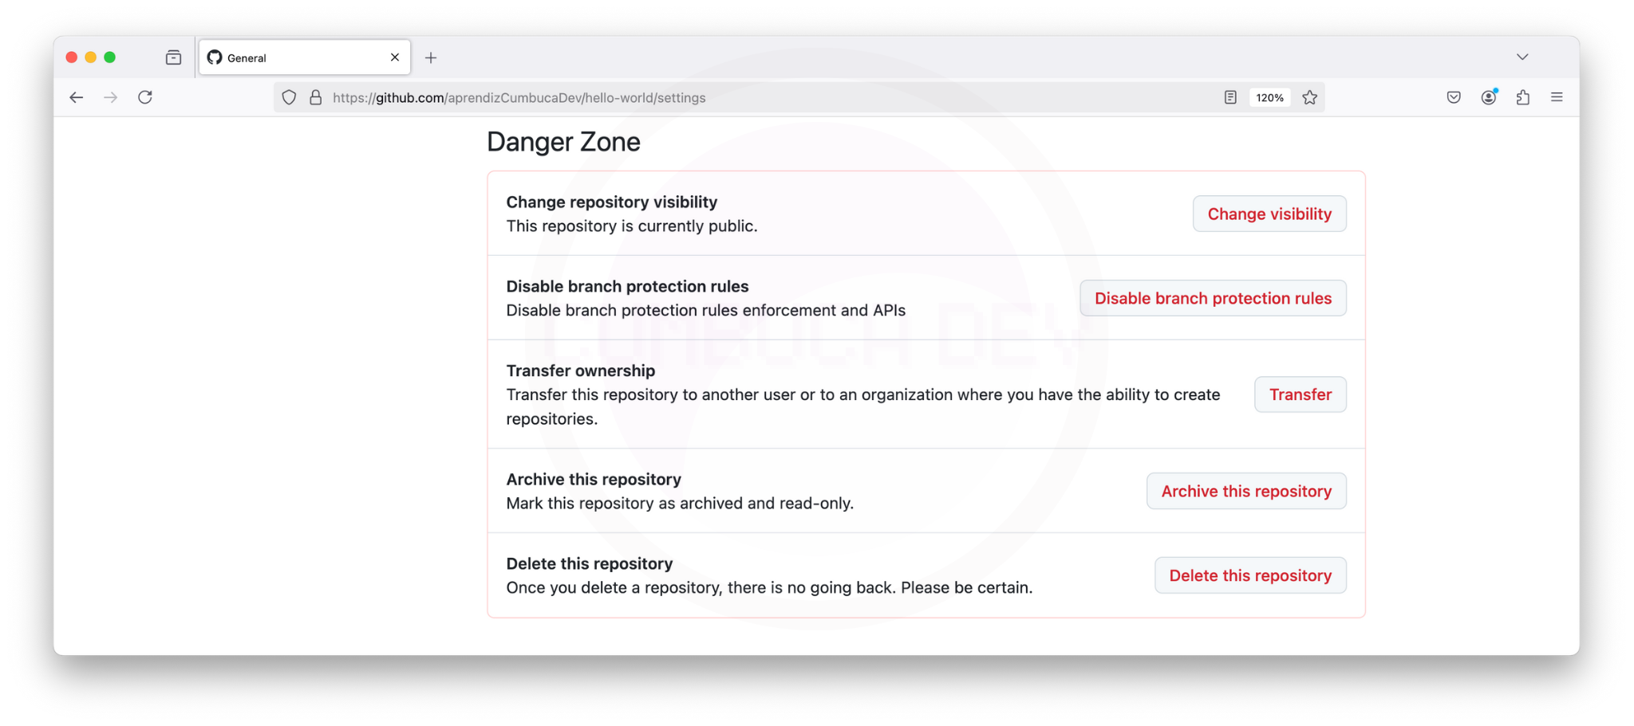Focus the github.com URL address field
The image size is (1634, 726).
pos(718,97)
